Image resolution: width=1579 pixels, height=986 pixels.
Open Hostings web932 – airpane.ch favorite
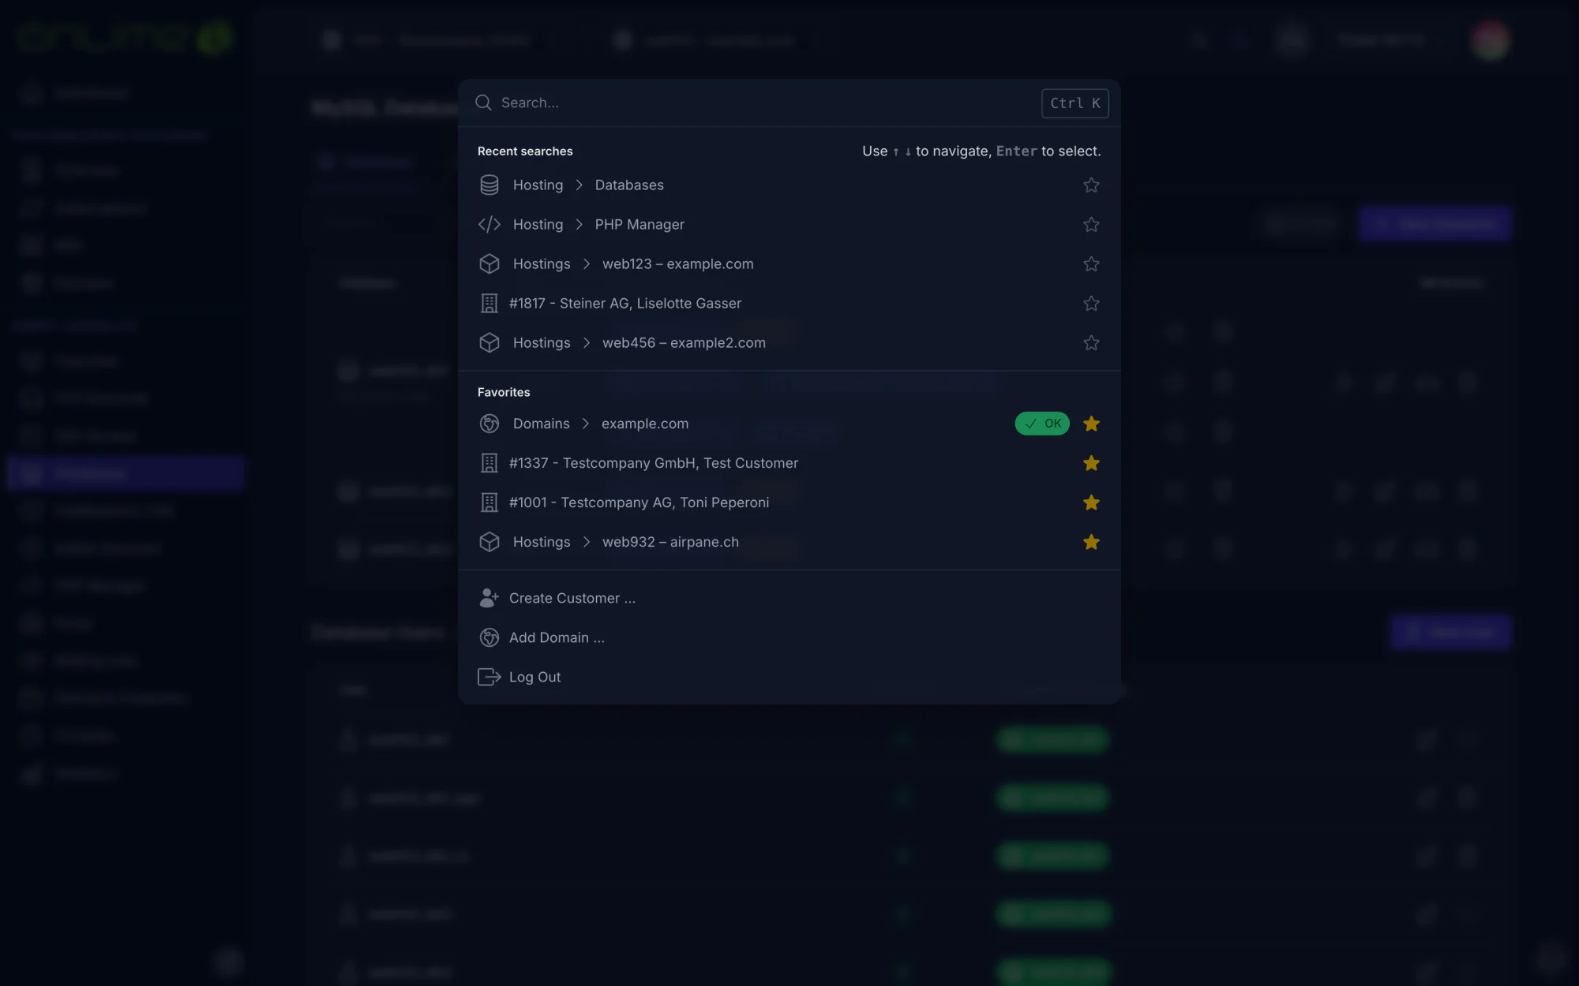(x=789, y=542)
